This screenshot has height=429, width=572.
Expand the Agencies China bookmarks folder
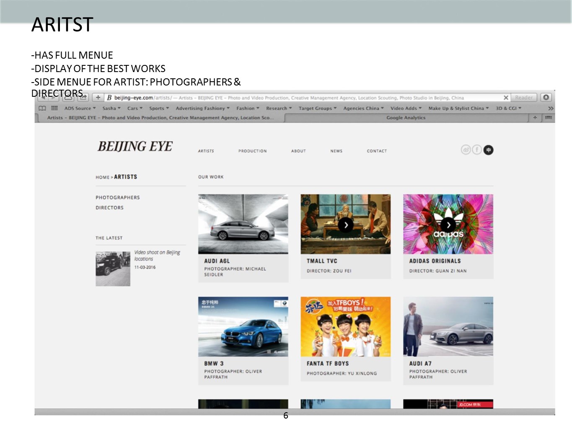pos(363,108)
